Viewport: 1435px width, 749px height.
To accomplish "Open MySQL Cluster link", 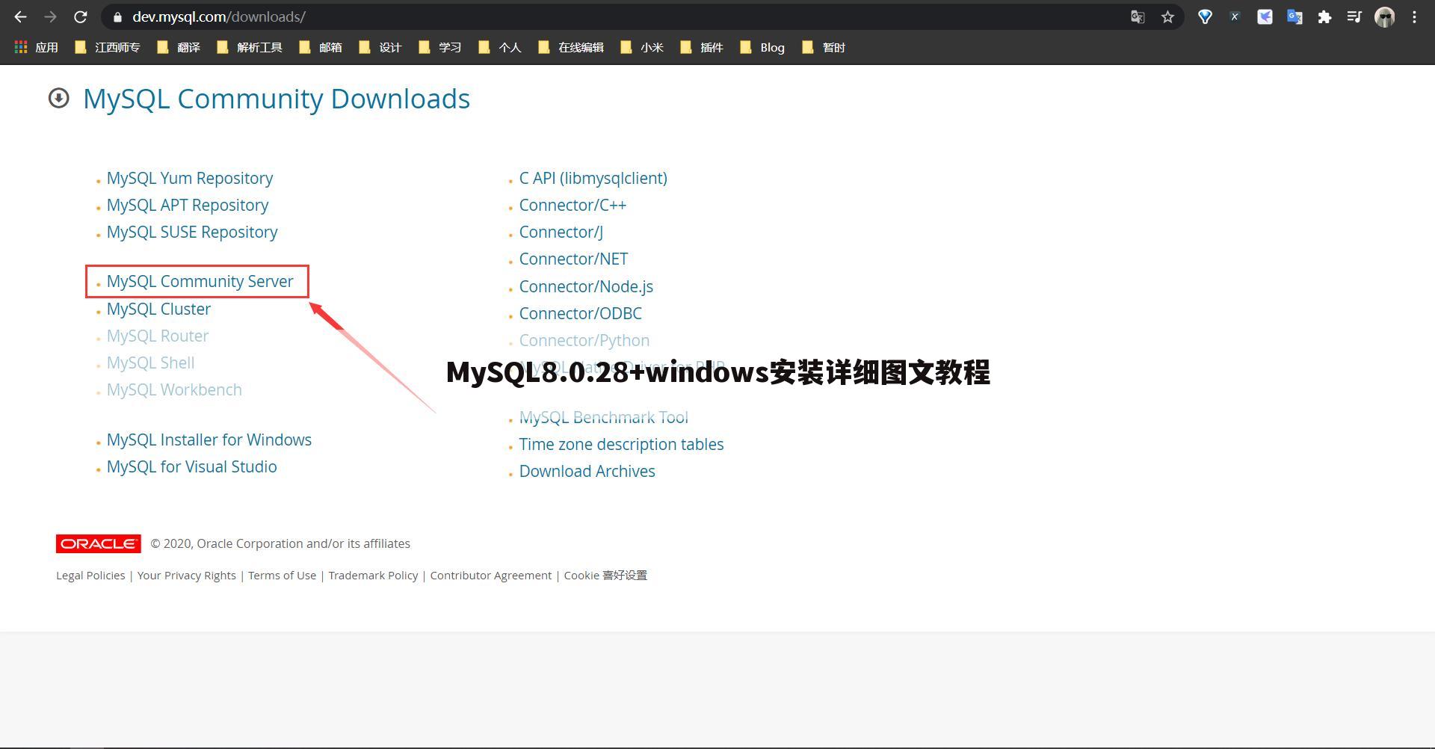I will click(158, 309).
